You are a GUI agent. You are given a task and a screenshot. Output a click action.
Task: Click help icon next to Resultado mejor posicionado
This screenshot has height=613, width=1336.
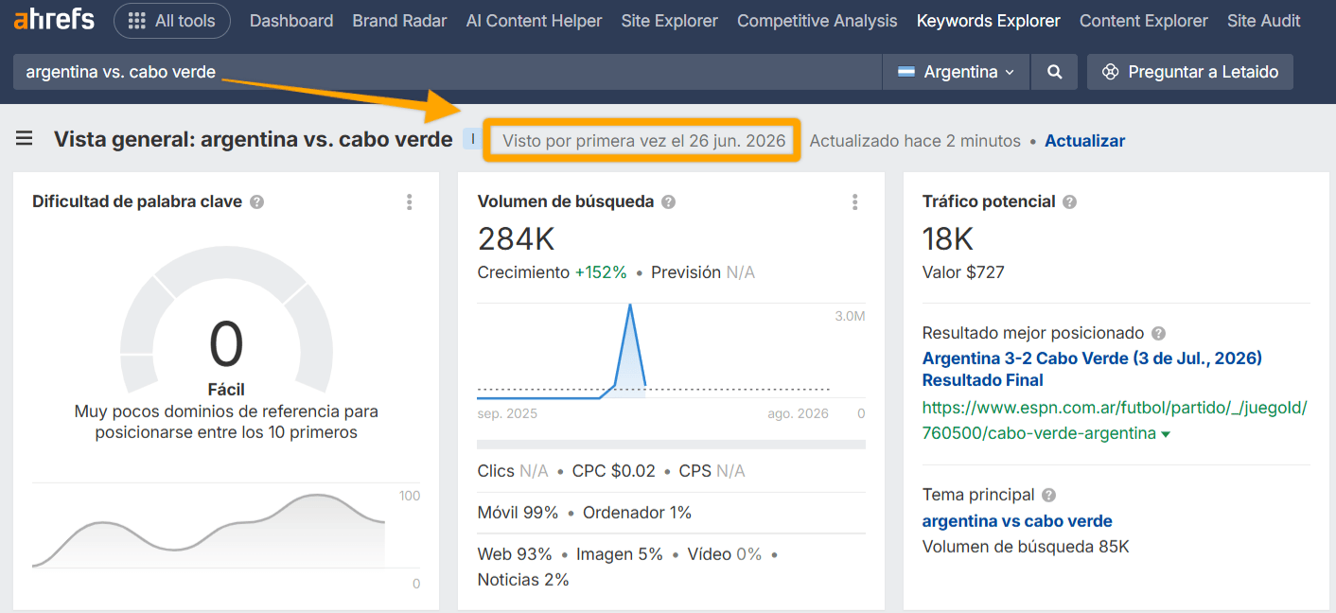[1158, 334]
